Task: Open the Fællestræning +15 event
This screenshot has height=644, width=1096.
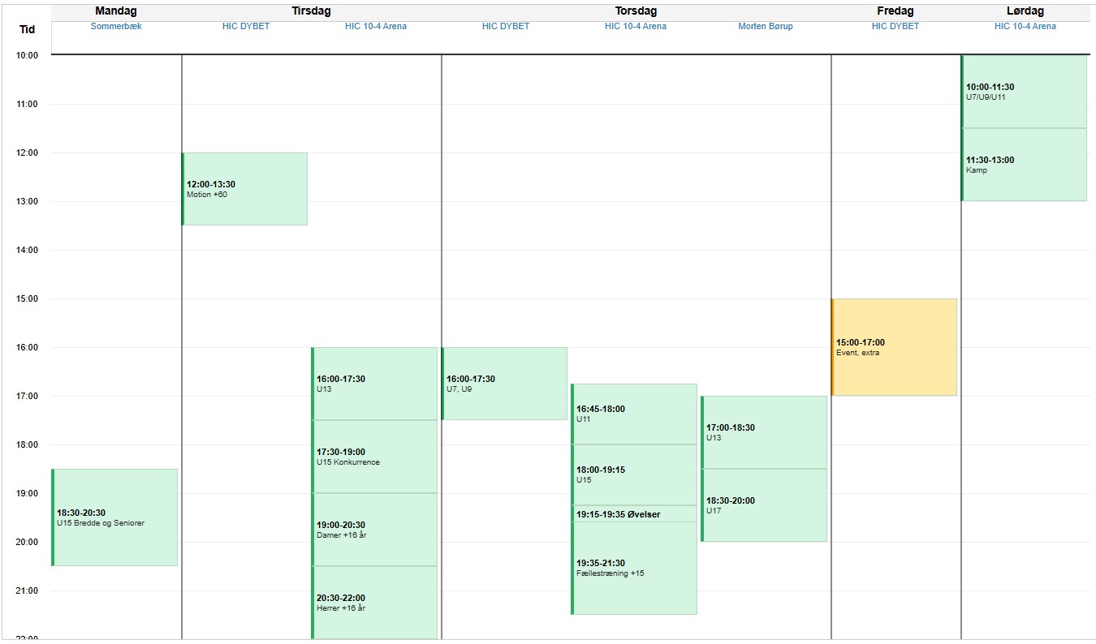Action: pyautogui.click(x=634, y=568)
